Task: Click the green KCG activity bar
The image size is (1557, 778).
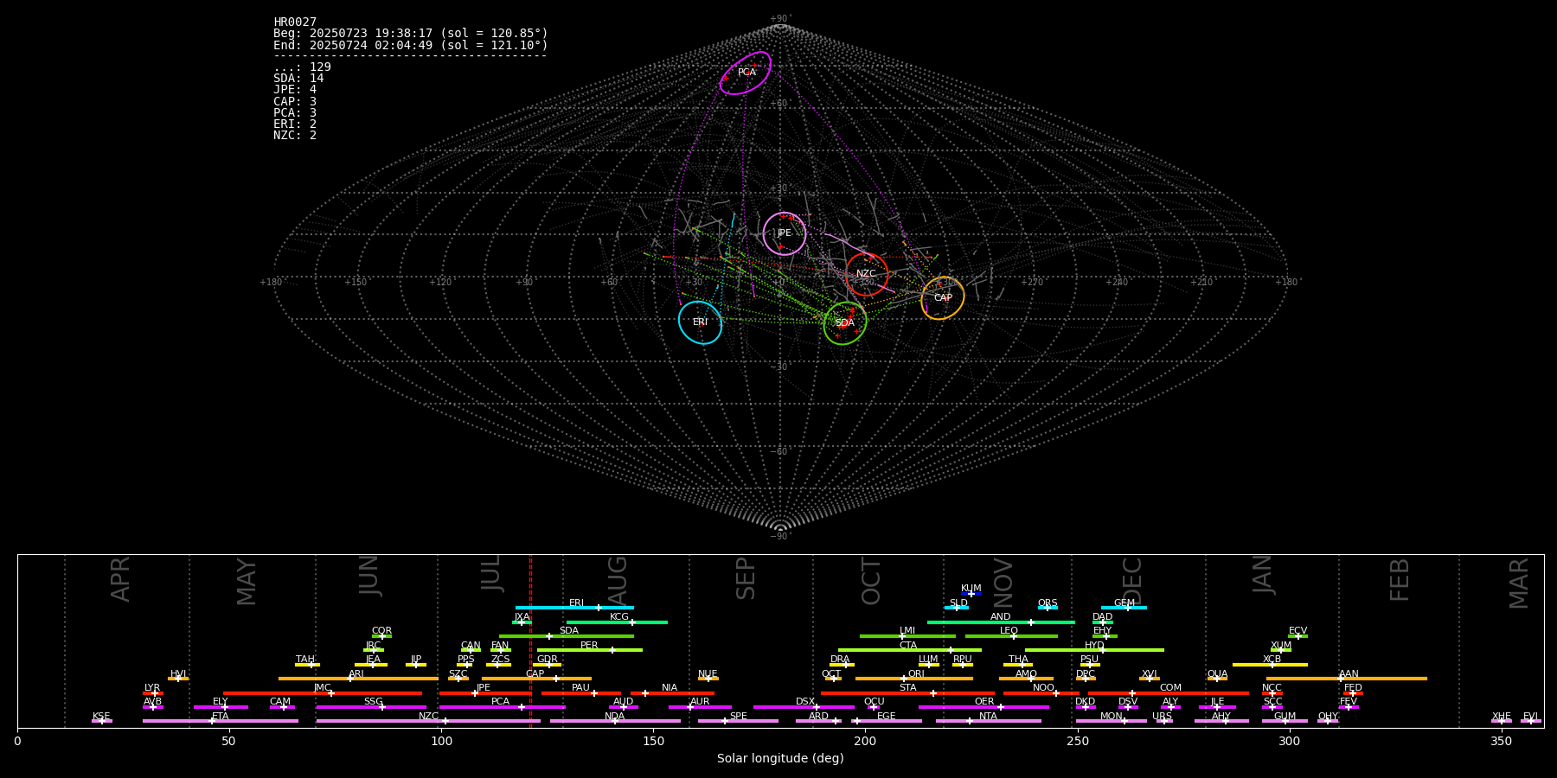Action: (617, 622)
